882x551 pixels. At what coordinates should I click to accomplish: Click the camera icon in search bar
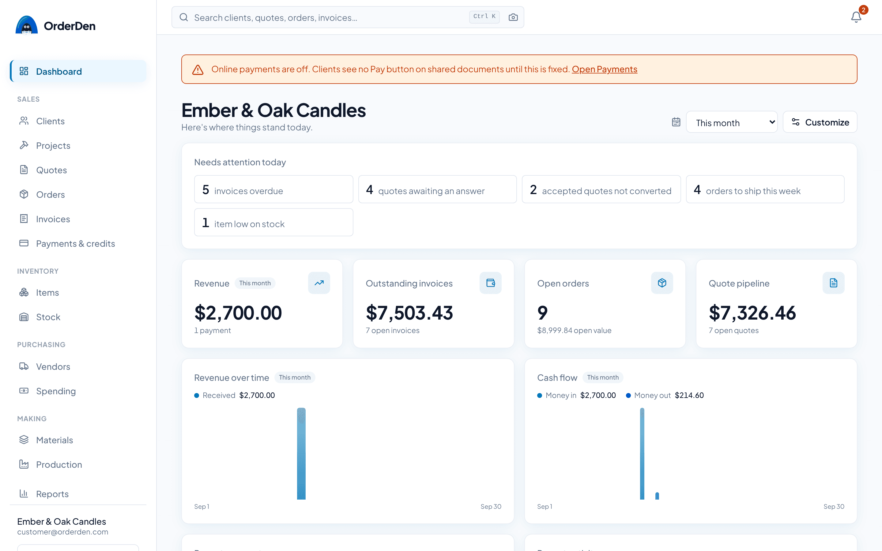coord(513,17)
